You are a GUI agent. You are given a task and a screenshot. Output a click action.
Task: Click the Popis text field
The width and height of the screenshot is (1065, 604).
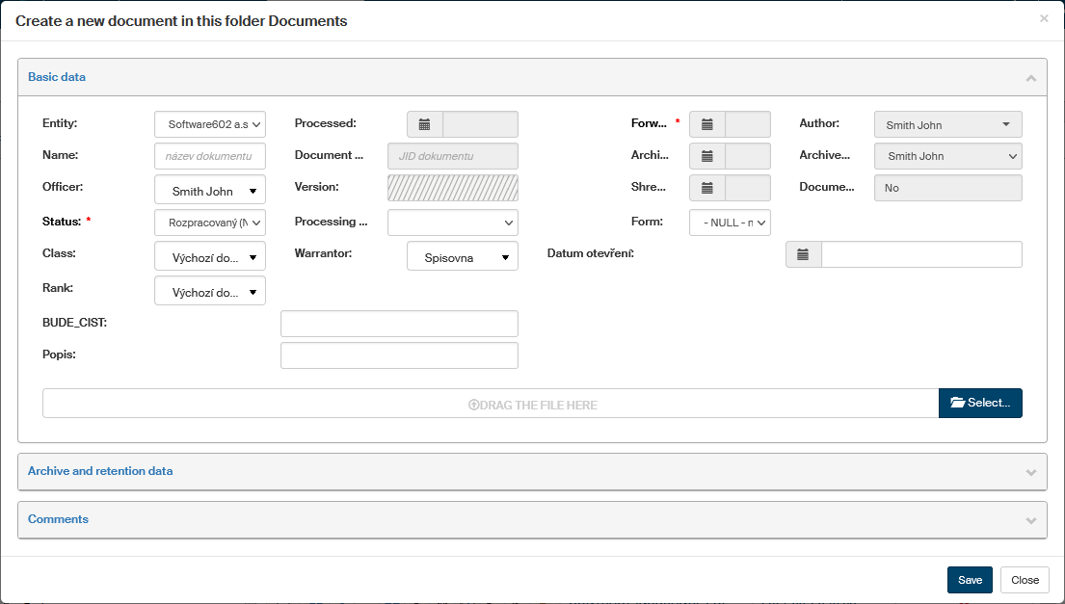pos(399,355)
